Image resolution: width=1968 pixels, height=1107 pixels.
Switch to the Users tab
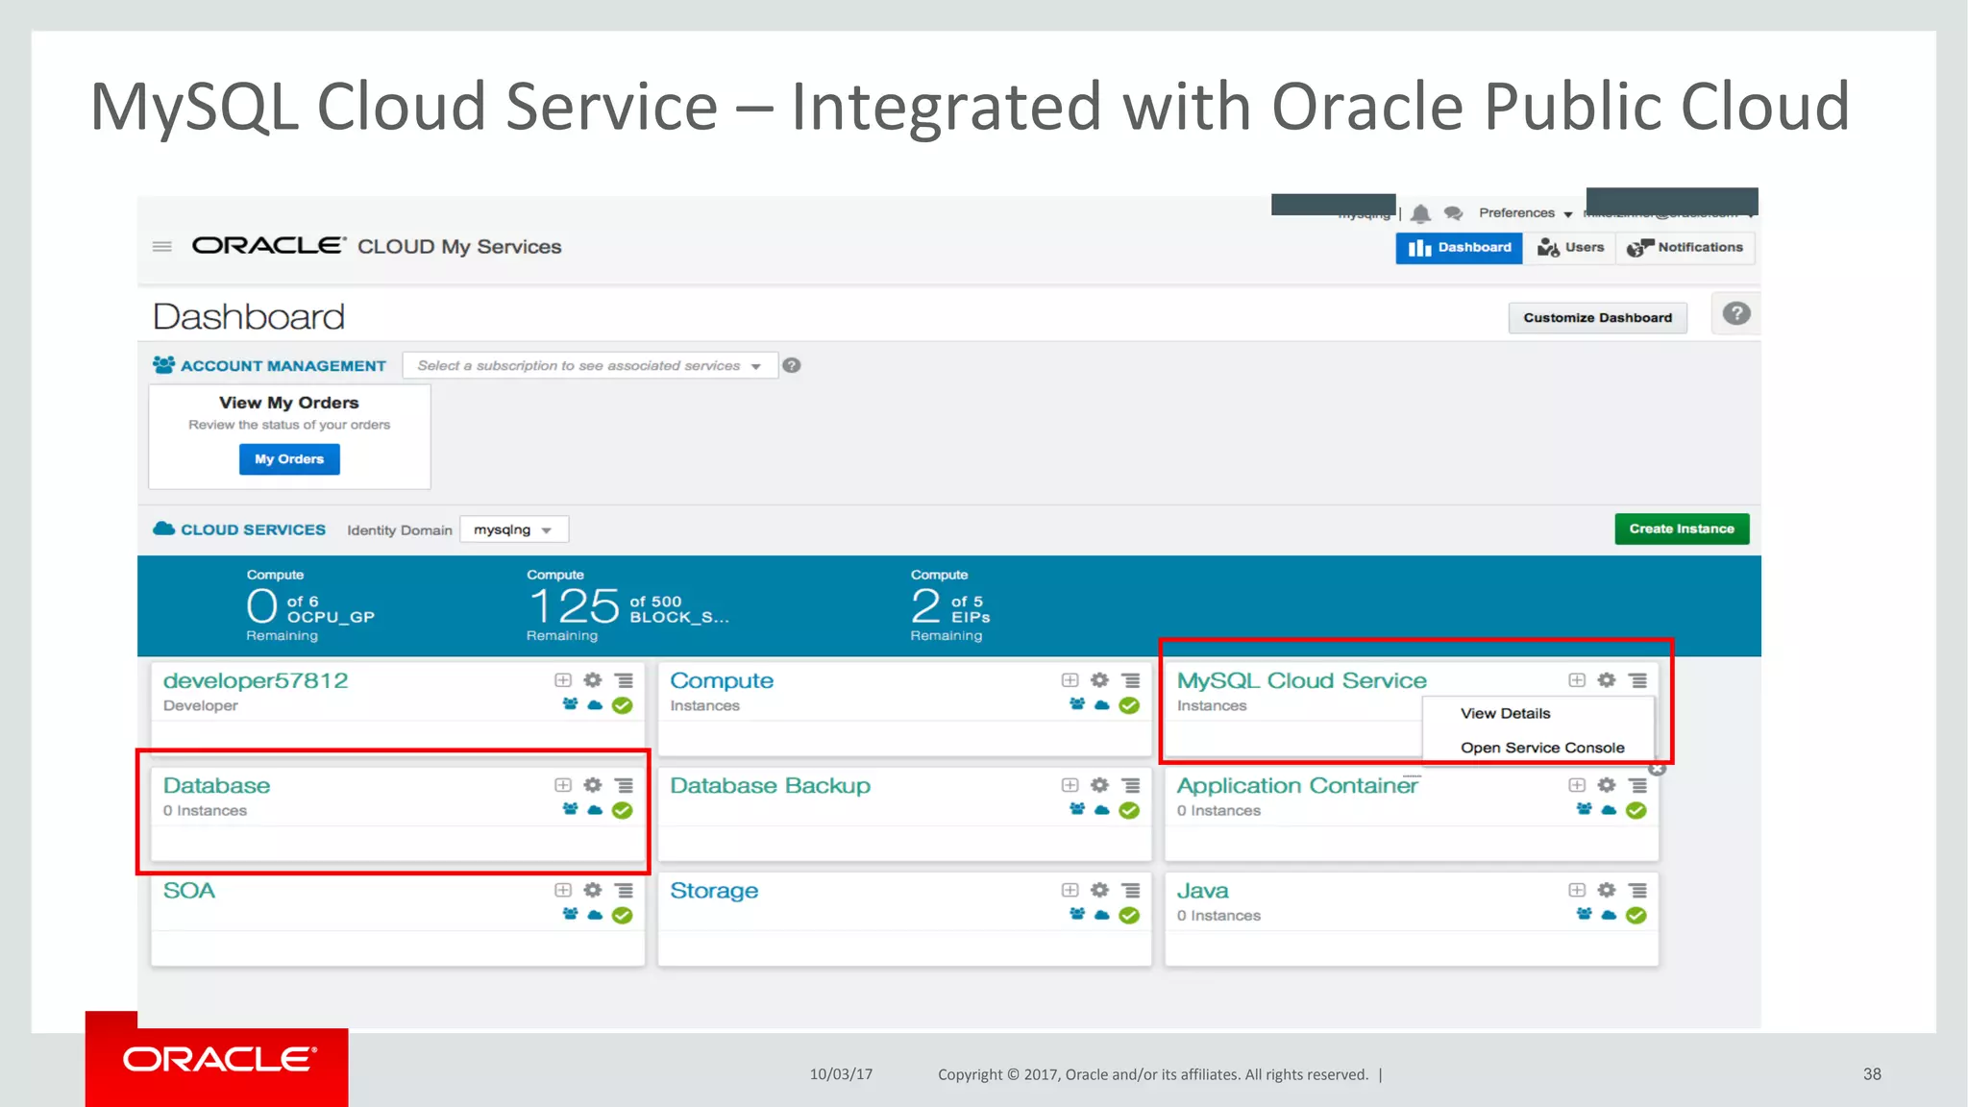[1570, 248]
